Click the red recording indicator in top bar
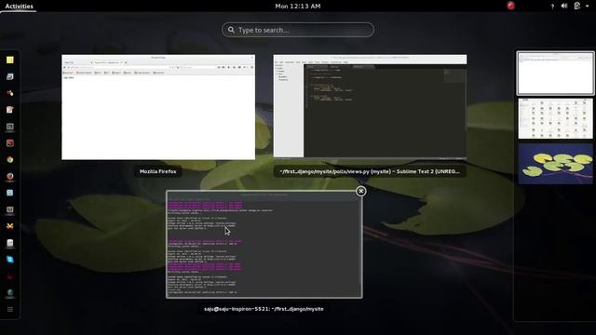The width and height of the screenshot is (596, 335). (x=511, y=6)
